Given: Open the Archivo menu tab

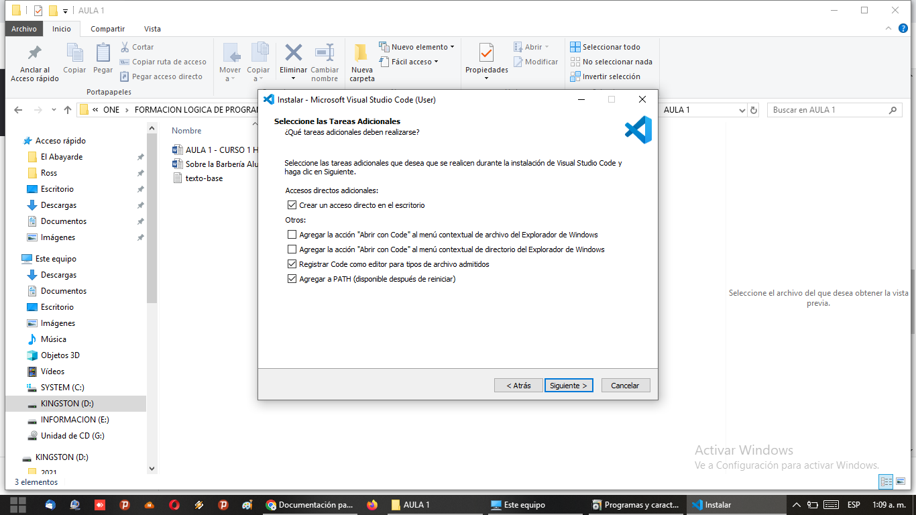Looking at the screenshot, I should (24, 29).
